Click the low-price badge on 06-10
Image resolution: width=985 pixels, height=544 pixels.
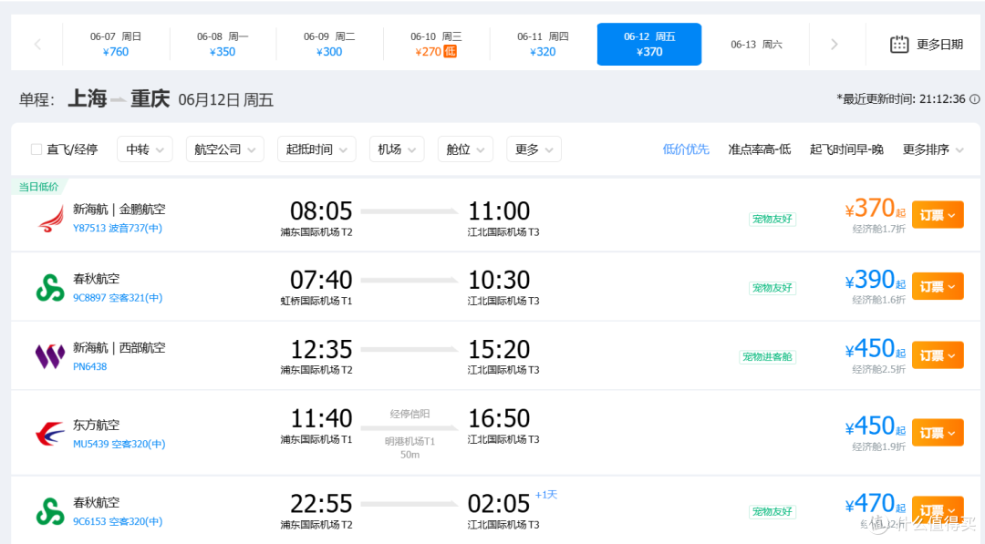point(451,51)
